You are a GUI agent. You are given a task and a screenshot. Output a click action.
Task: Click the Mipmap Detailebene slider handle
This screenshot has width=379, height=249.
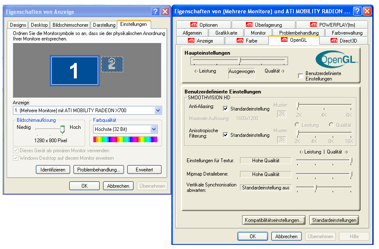pyautogui.click(x=351, y=174)
